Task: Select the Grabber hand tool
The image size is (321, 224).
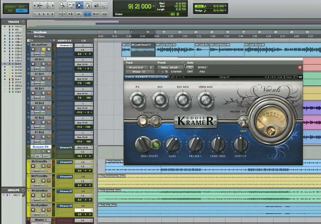Action: click(88, 5)
